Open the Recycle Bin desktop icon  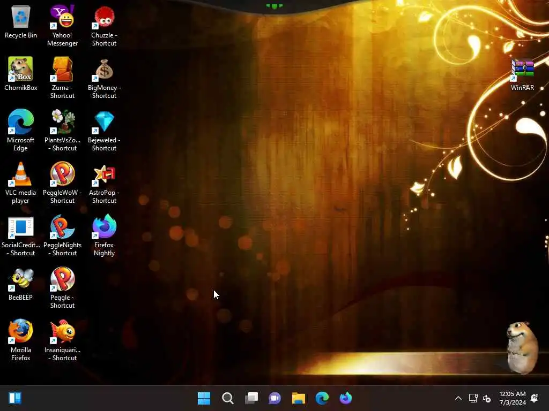(x=21, y=22)
